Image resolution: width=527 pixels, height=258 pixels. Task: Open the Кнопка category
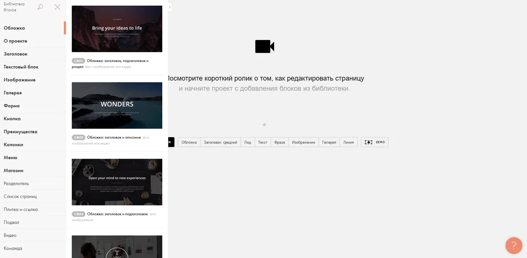tap(33, 119)
